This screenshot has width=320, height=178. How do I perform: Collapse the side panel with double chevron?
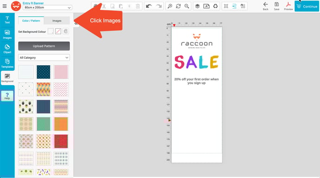coord(76,24)
